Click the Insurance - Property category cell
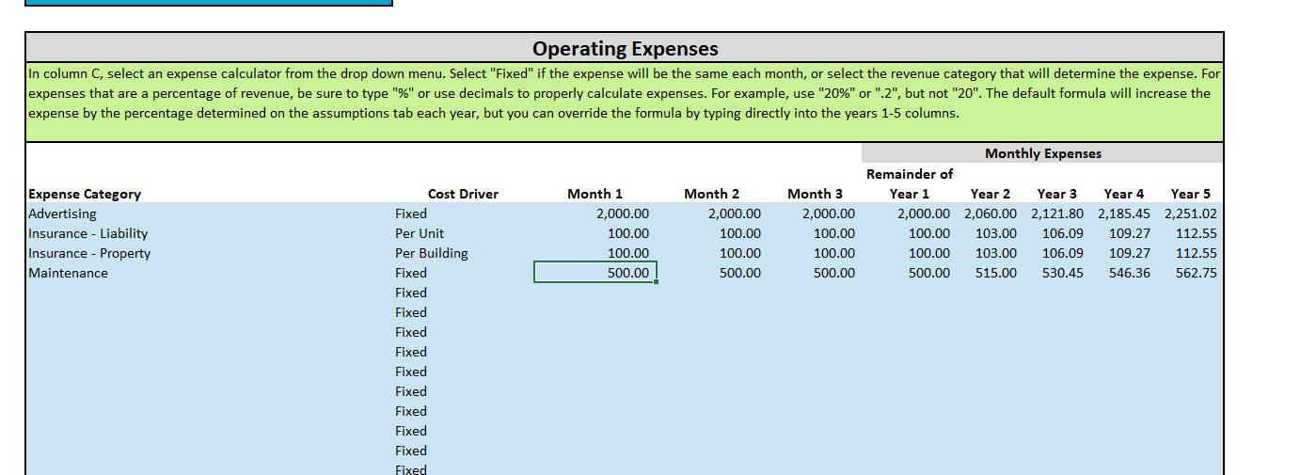1316x475 pixels. (x=209, y=253)
